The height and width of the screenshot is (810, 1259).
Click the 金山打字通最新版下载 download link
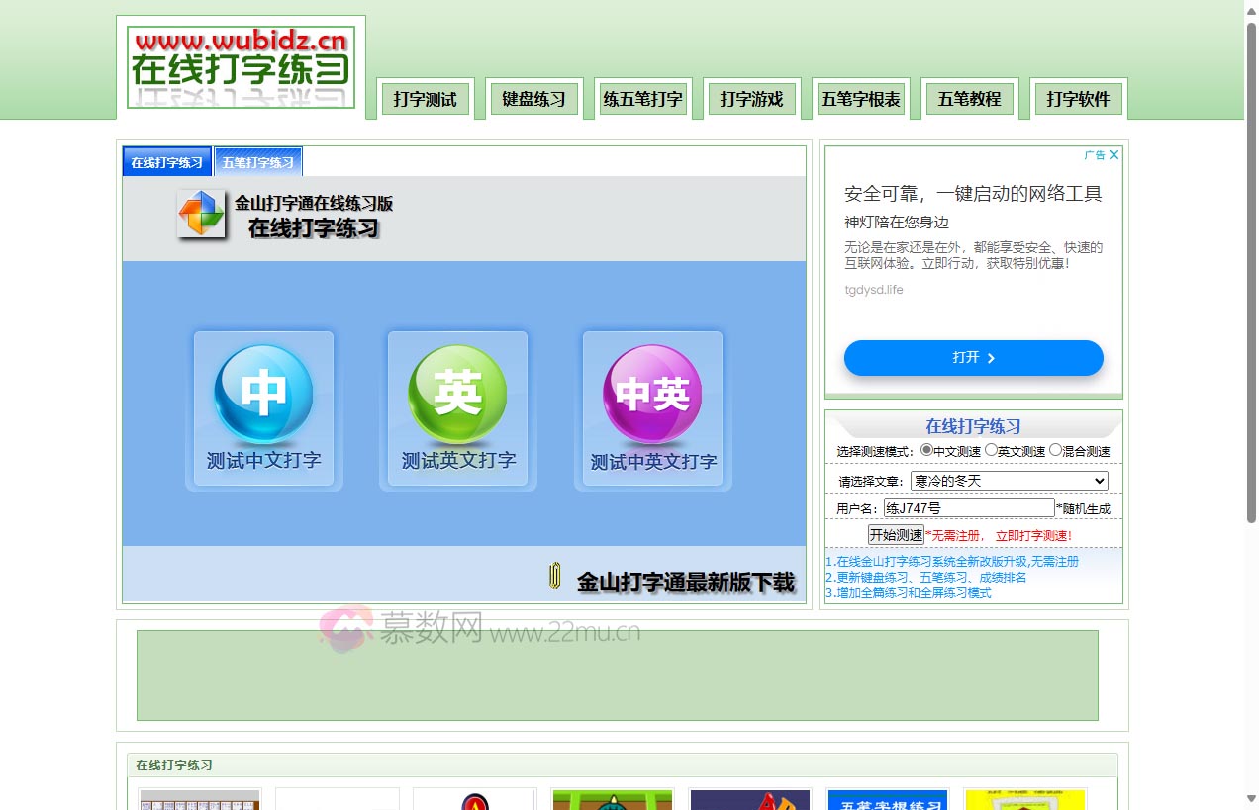(x=685, y=583)
